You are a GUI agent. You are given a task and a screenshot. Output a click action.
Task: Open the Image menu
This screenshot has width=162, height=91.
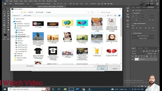[16, 1]
